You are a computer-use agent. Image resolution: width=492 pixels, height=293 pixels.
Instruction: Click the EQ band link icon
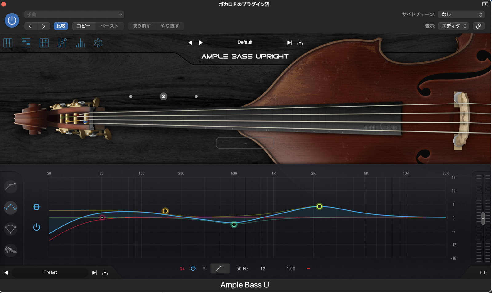pyautogui.click(x=37, y=207)
